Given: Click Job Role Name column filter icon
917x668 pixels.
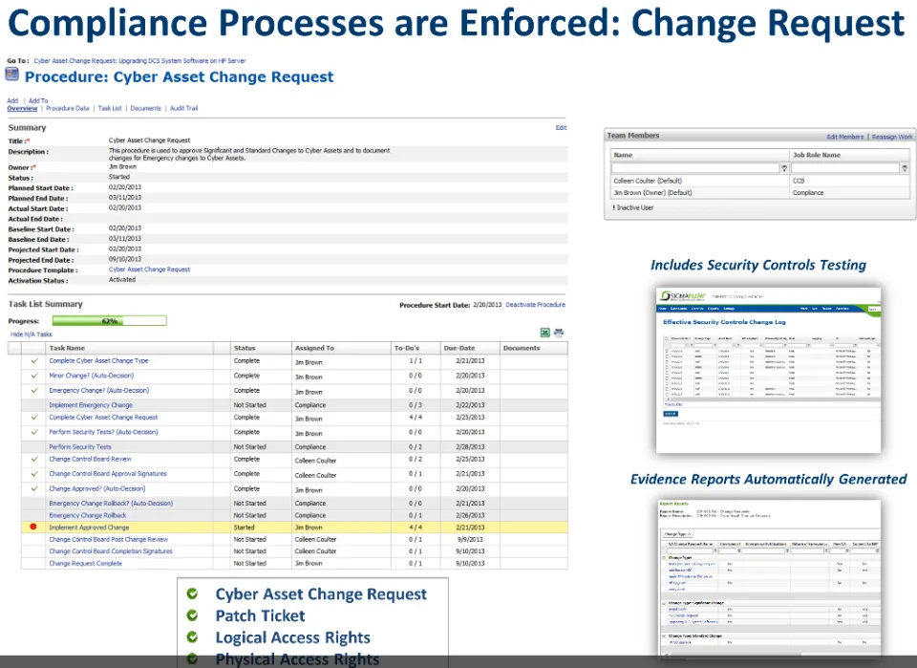Looking at the screenshot, I should click(905, 168).
